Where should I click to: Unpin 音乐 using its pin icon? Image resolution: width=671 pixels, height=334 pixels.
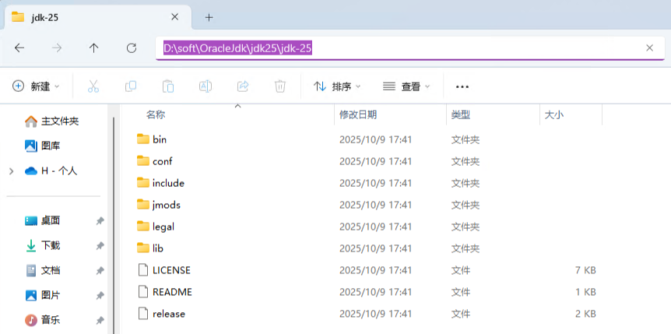100,320
